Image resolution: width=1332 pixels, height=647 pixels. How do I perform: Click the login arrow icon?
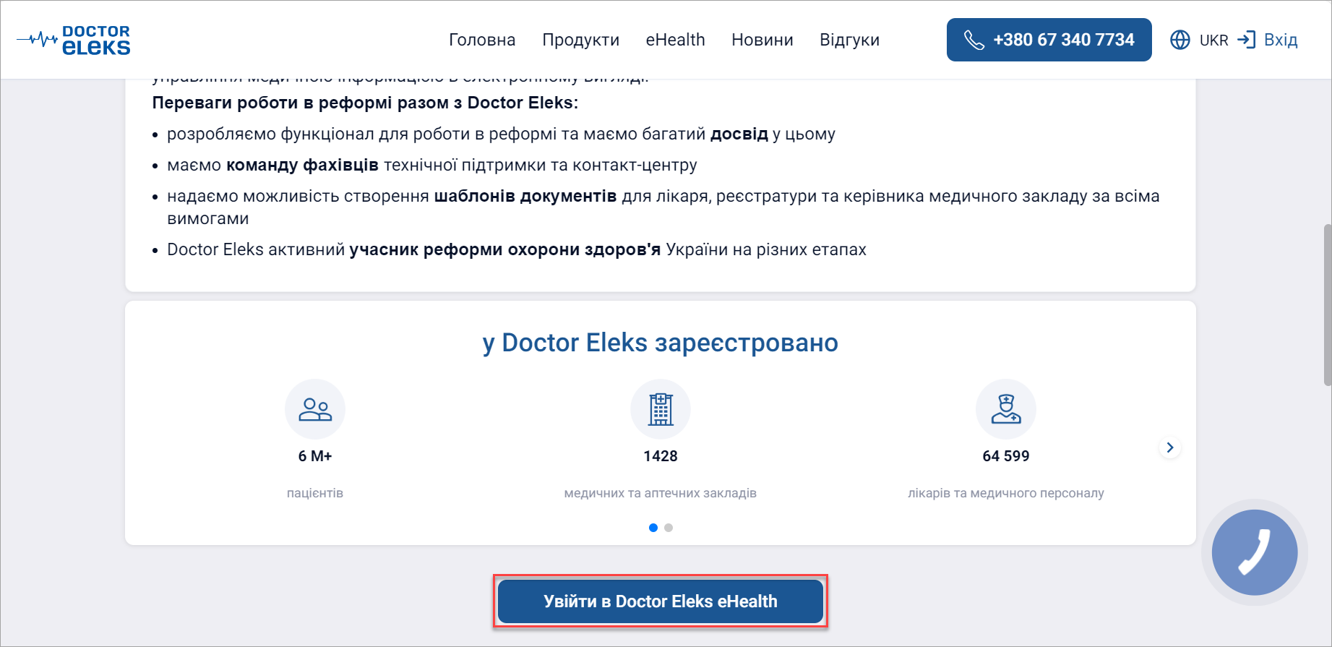coord(1247,40)
